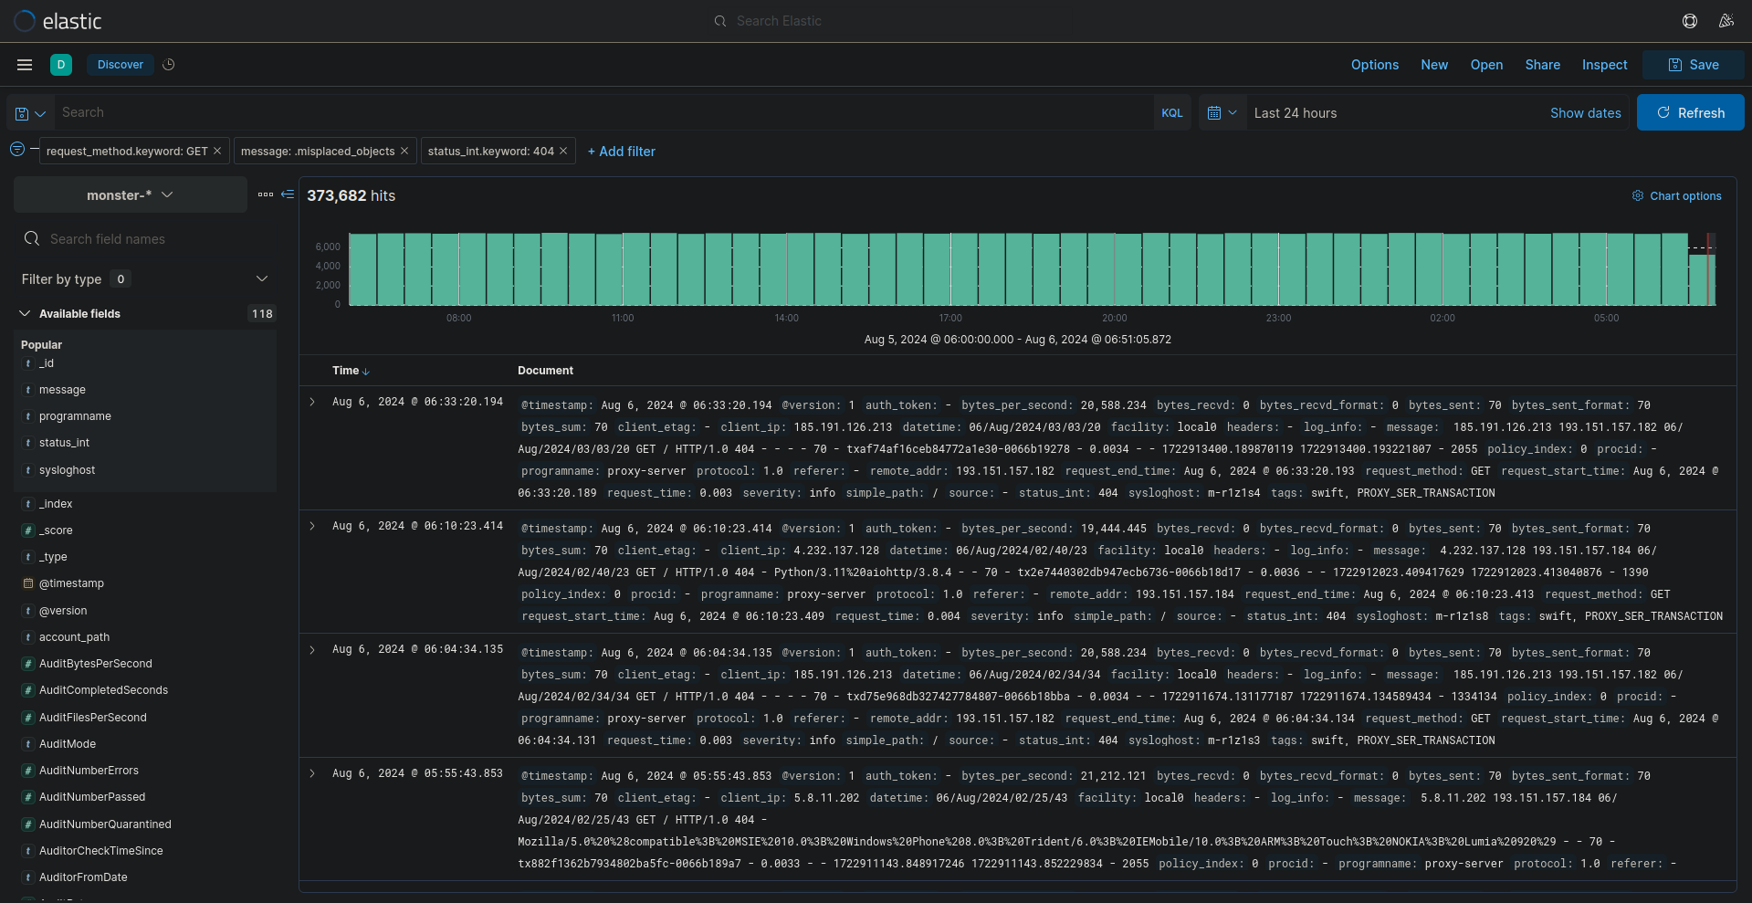
Task: Open the filter options icon
Action: (x=17, y=150)
